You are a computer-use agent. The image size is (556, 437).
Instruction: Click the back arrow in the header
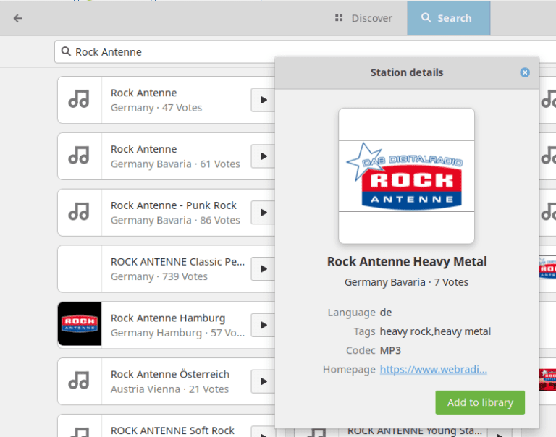[18, 18]
